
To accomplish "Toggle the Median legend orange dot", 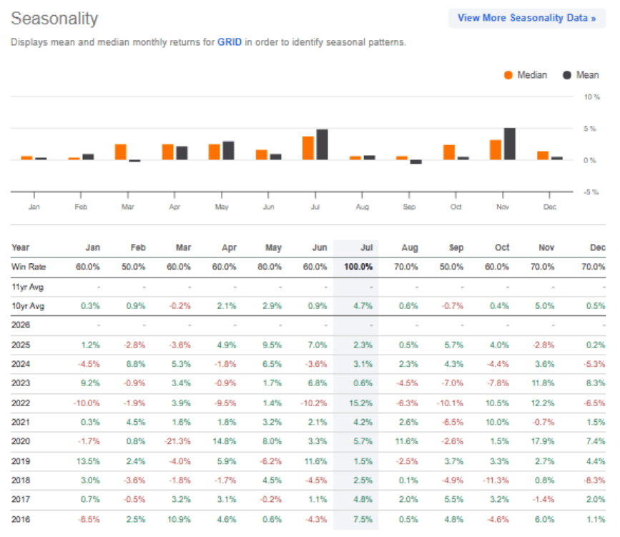I will 508,75.
